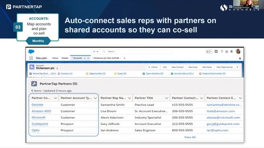Click the New Case button

pos(193,67)
